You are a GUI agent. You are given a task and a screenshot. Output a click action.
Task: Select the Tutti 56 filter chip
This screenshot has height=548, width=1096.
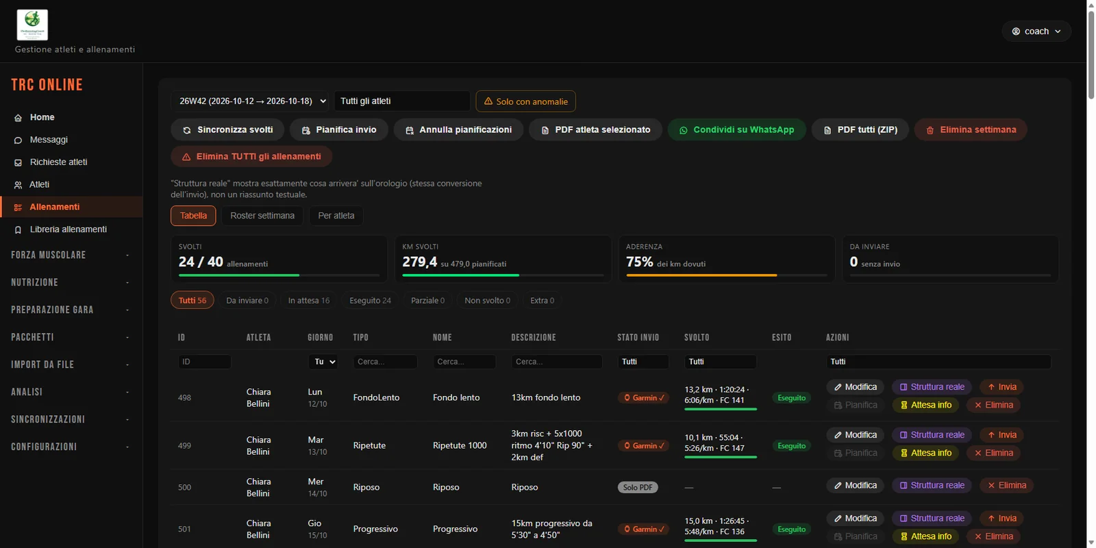(192, 301)
